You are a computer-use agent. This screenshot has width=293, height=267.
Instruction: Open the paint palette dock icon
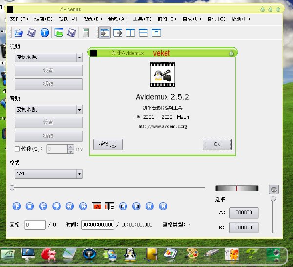point(191,254)
